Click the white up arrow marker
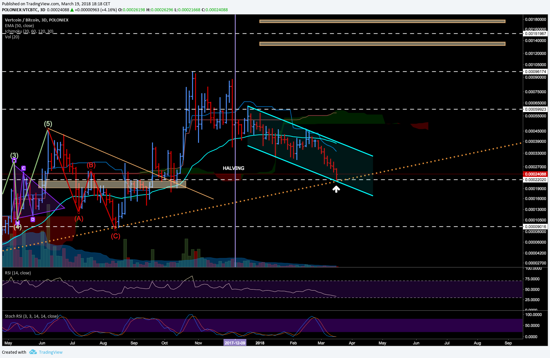Screen dimensions: 550x358 pyautogui.click(x=336, y=189)
